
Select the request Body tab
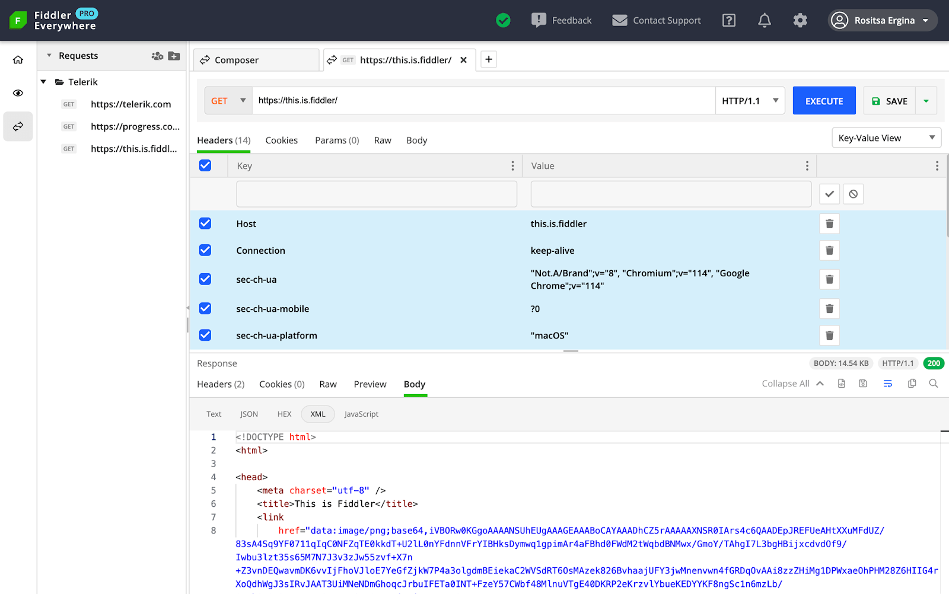pos(417,140)
